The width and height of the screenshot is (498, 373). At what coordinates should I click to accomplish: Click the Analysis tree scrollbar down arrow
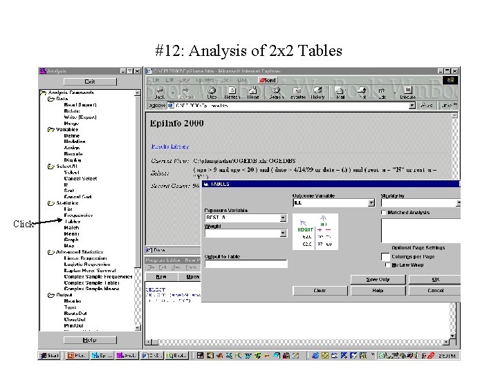138,328
